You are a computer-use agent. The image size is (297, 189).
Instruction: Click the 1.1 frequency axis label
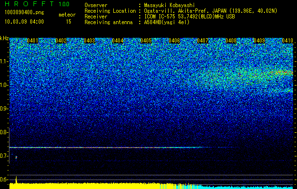[4, 61]
